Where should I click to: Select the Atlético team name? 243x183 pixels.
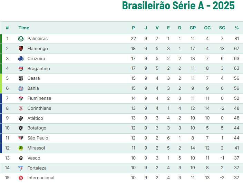[35, 118]
